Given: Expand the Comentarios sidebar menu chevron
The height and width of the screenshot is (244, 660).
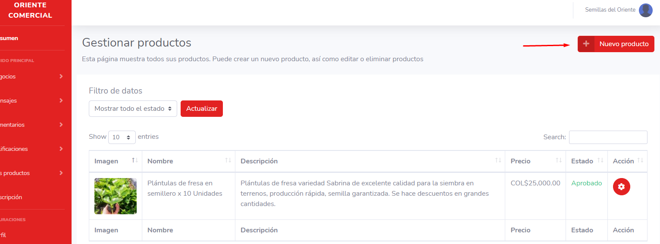Looking at the screenshot, I should click(x=61, y=125).
